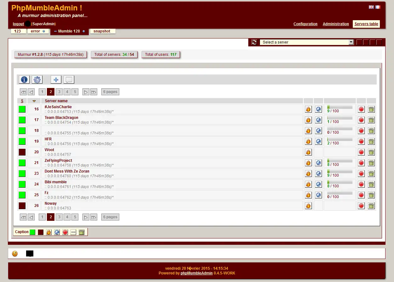
Task: Click next-page arrow in top pagination
Action: pyautogui.click(x=86, y=92)
